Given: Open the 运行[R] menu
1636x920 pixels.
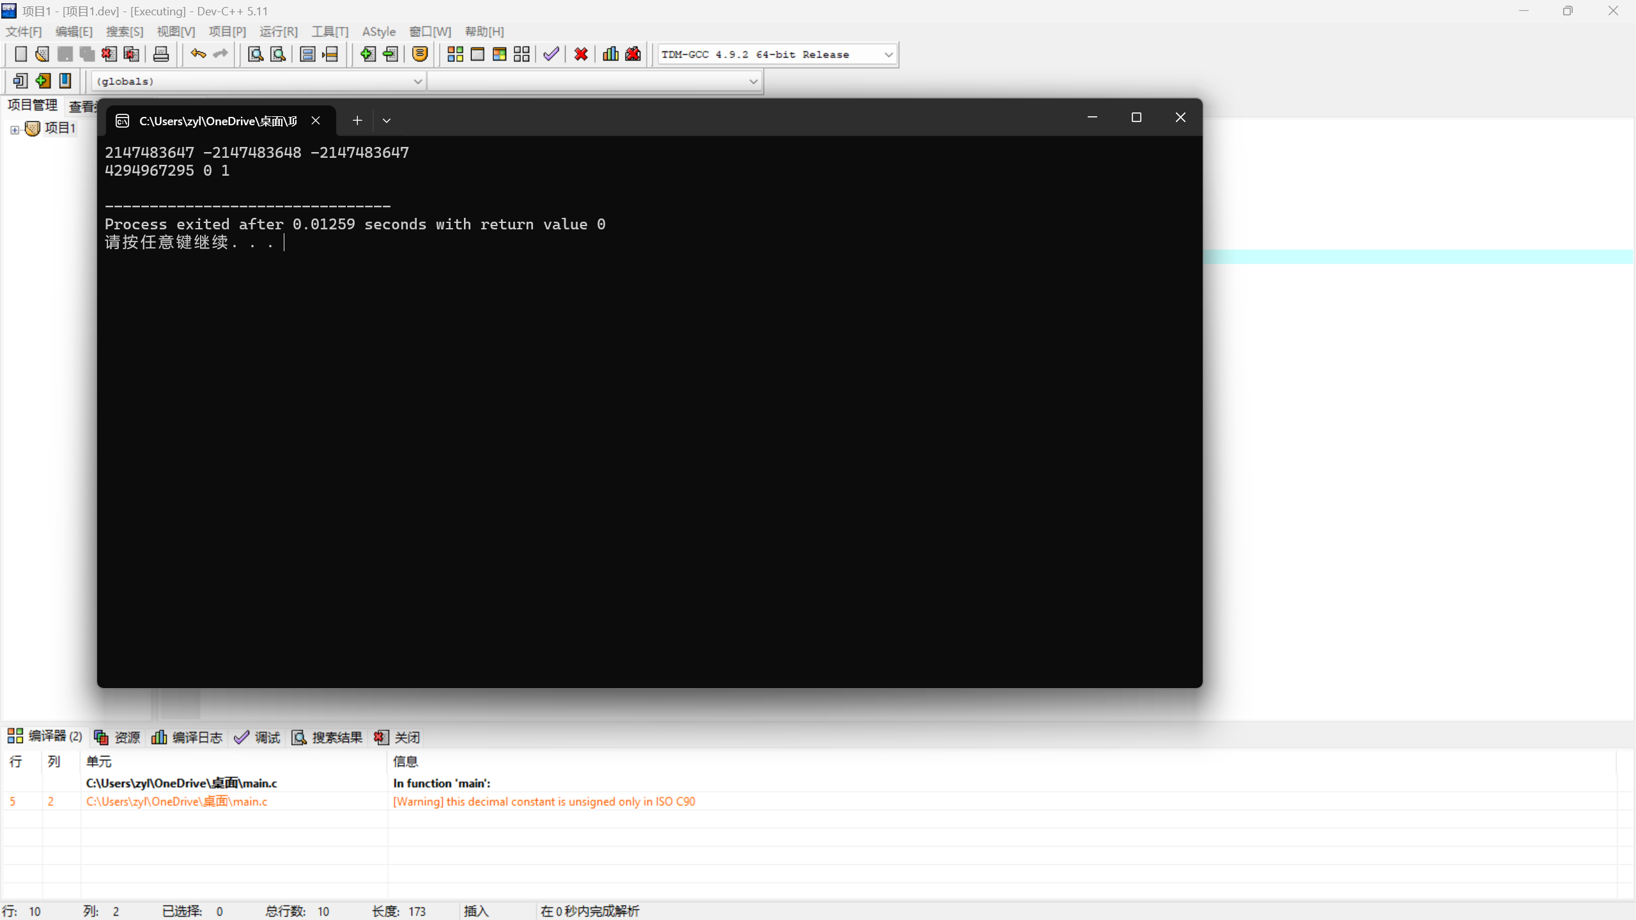Looking at the screenshot, I should click(x=279, y=31).
